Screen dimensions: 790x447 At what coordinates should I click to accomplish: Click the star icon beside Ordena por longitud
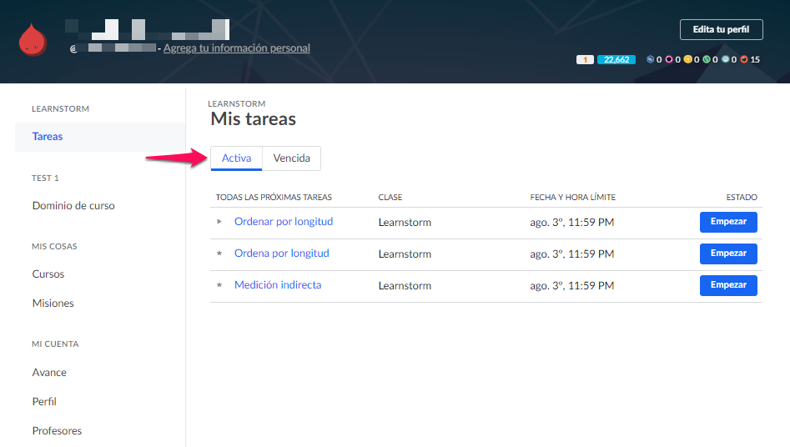219,253
